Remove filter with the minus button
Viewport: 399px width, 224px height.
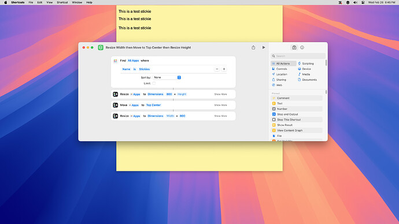point(217,69)
